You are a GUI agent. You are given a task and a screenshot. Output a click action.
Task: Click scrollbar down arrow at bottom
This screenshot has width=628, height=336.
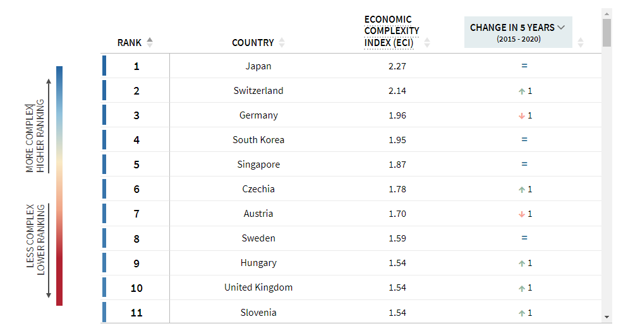click(607, 317)
